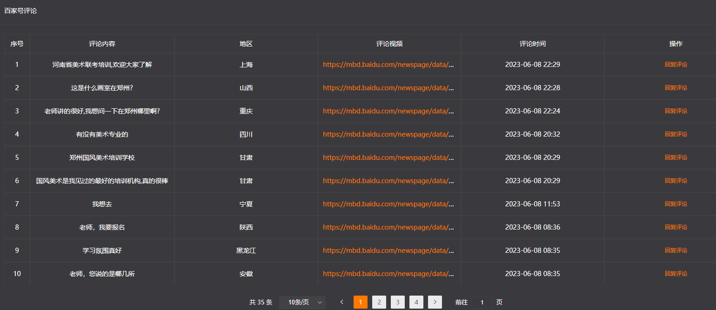
Task: Reply to comment 这是什么画室在郑州?
Action: click(676, 88)
